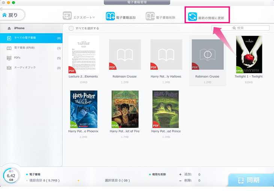The width and height of the screenshot is (274, 191).
Task: Select Harry Pot...ly Hallows thumbnail
Action: (166, 54)
